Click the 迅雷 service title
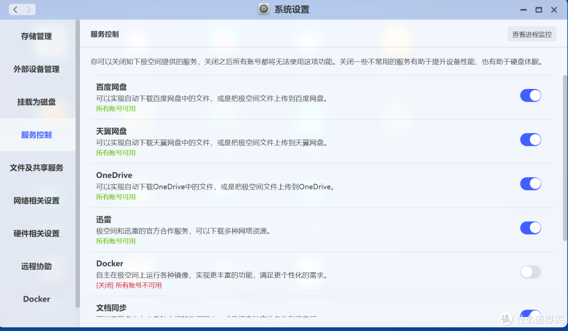This screenshot has height=331, width=568. 104,219
